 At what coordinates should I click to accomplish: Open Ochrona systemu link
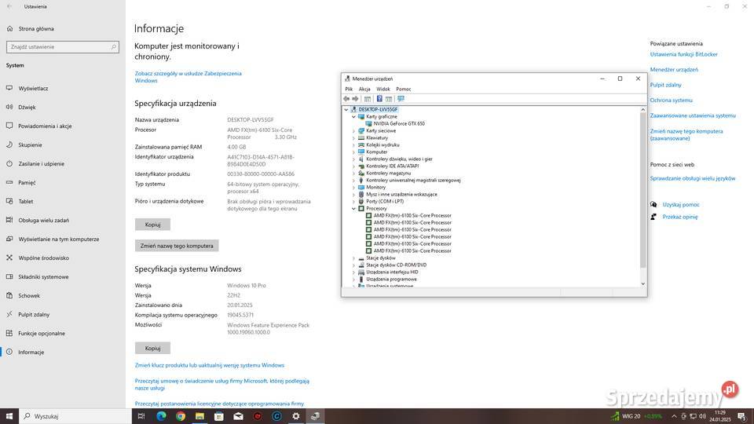point(671,101)
